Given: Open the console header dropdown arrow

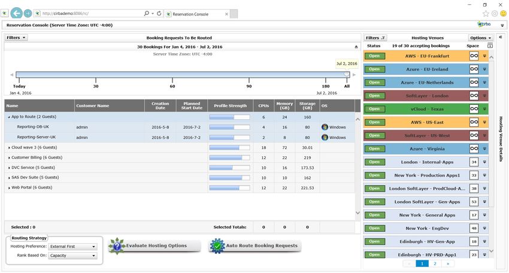Looking at the screenshot, I should pos(502,25).
